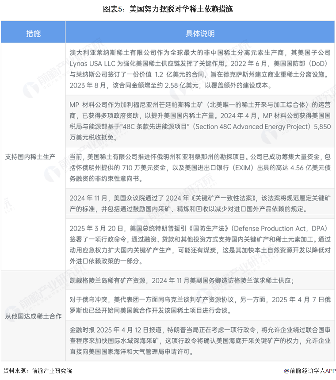Click the MP 材料公司 48C tax credit paragraph
Screen dimensions: 336x380
200,121
